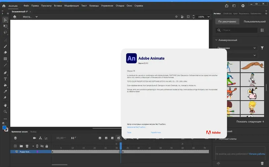Image resolution: width=269 pixels, height=167 pixels.
Task: Select the Zoom magnifier tool
Action: tap(5, 112)
